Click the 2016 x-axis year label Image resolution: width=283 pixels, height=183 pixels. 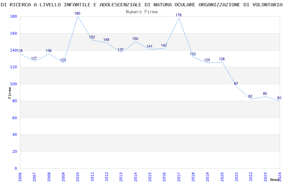tap(164, 177)
